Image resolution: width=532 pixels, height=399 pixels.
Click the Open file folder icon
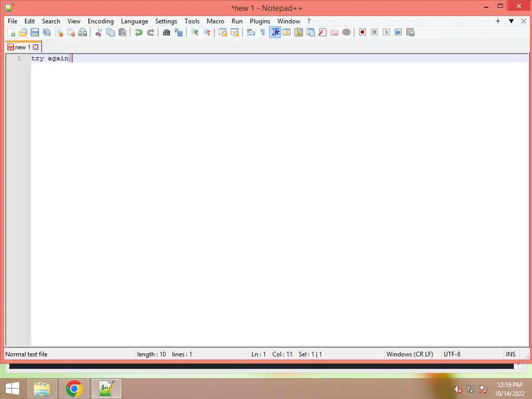click(x=23, y=32)
